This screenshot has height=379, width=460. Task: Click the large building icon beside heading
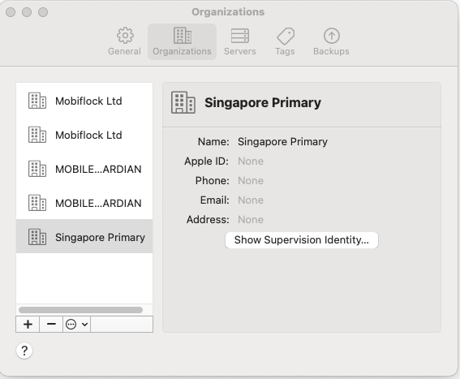pos(183,102)
